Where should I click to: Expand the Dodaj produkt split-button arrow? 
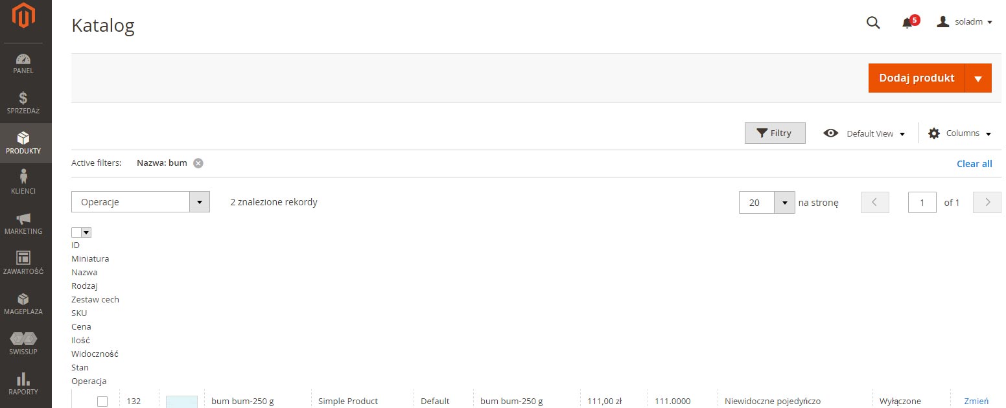(979, 78)
